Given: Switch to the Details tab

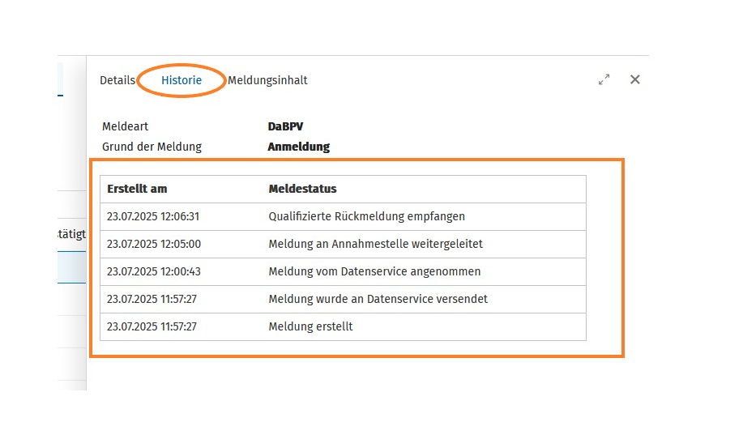Looking at the screenshot, I should tap(117, 80).
